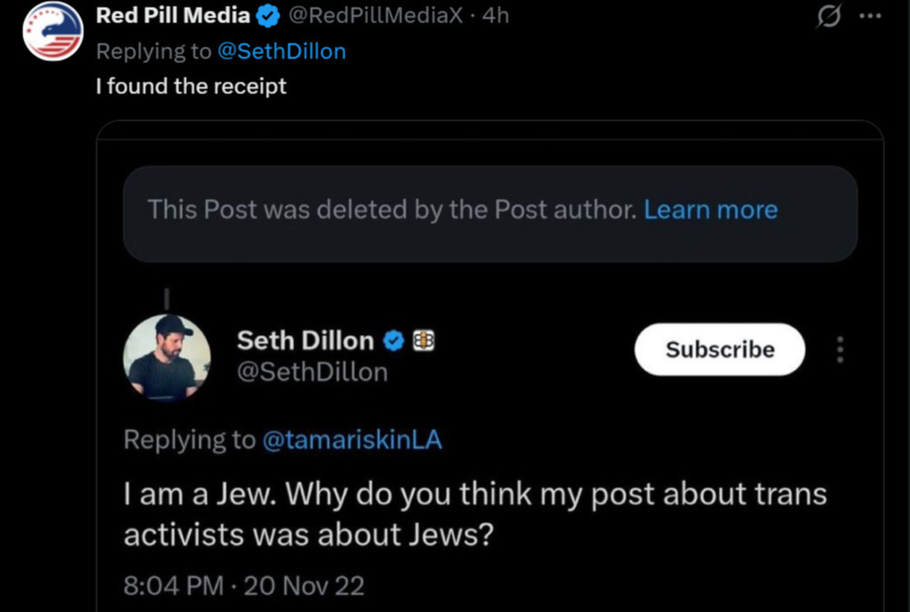This screenshot has width=910, height=612.
Task: Click the Grok slashed-circle icon
Action: point(828,16)
